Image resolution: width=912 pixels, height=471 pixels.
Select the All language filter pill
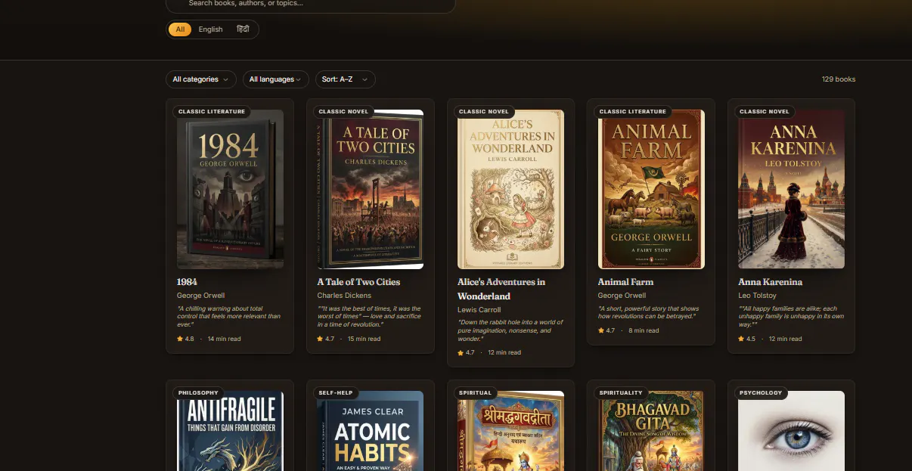[180, 29]
